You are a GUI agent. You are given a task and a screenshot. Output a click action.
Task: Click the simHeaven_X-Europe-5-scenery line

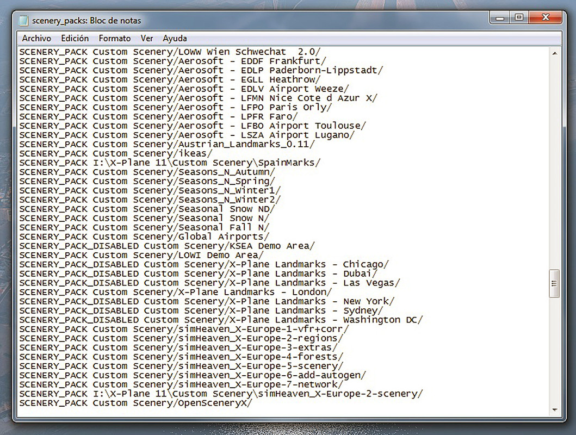[x=182, y=366]
